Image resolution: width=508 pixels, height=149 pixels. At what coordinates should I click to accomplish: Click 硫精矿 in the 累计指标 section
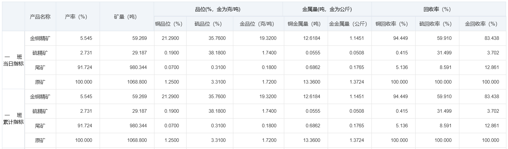[40, 111]
